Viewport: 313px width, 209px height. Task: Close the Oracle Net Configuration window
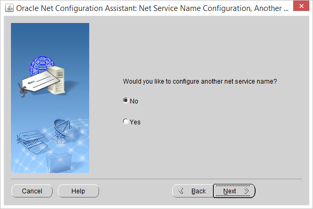tap(301, 6)
